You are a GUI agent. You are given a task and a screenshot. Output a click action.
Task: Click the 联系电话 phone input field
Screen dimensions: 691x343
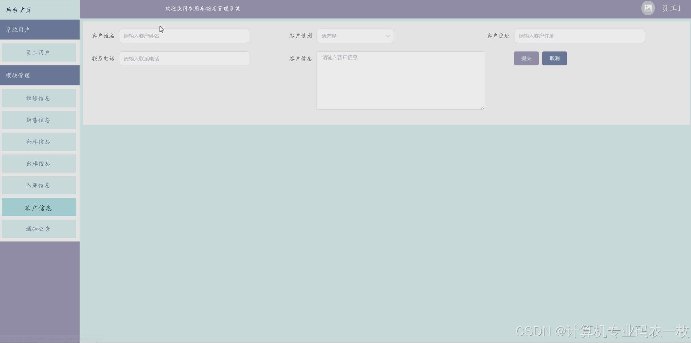click(x=185, y=58)
